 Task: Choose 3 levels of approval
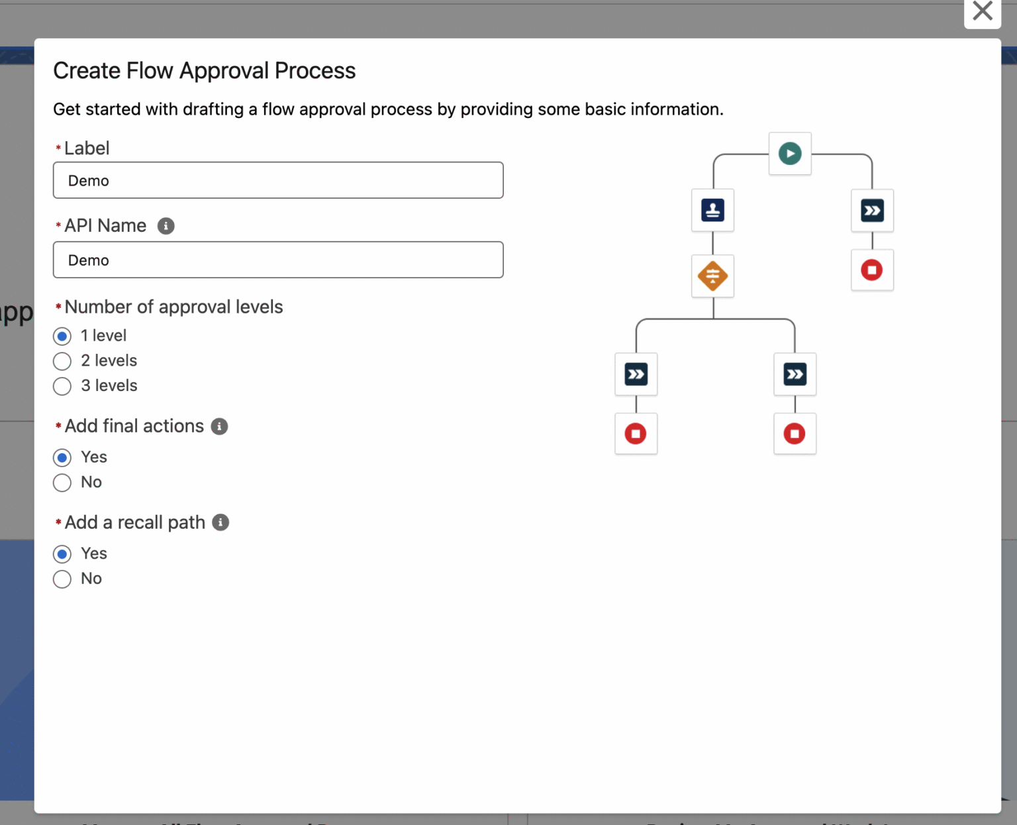(62, 386)
